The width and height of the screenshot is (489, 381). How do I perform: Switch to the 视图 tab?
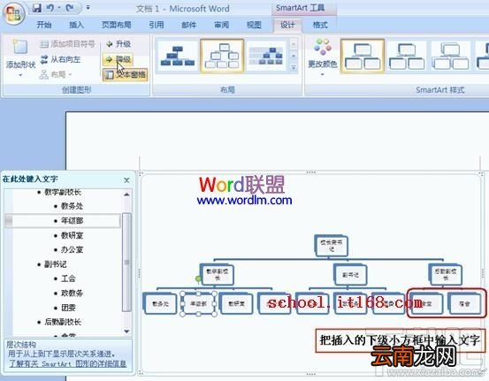point(254,25)
